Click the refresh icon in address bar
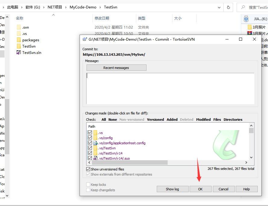268x206 pixels. [228, 7]
